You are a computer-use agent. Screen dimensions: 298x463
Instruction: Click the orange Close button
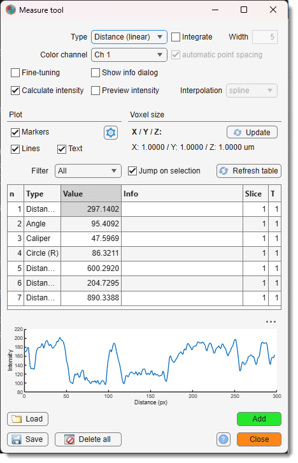pos(259,439)
